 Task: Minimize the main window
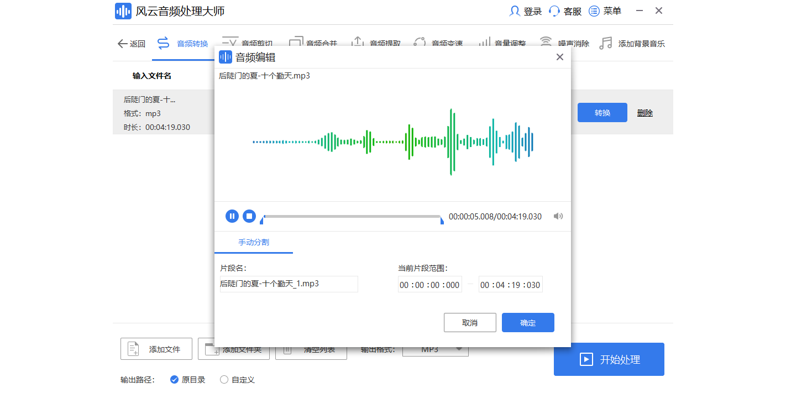coord(640,11)
